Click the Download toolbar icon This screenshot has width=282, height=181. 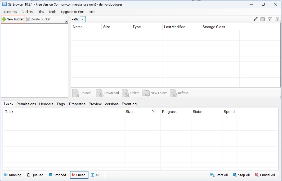tap(100, 93)
